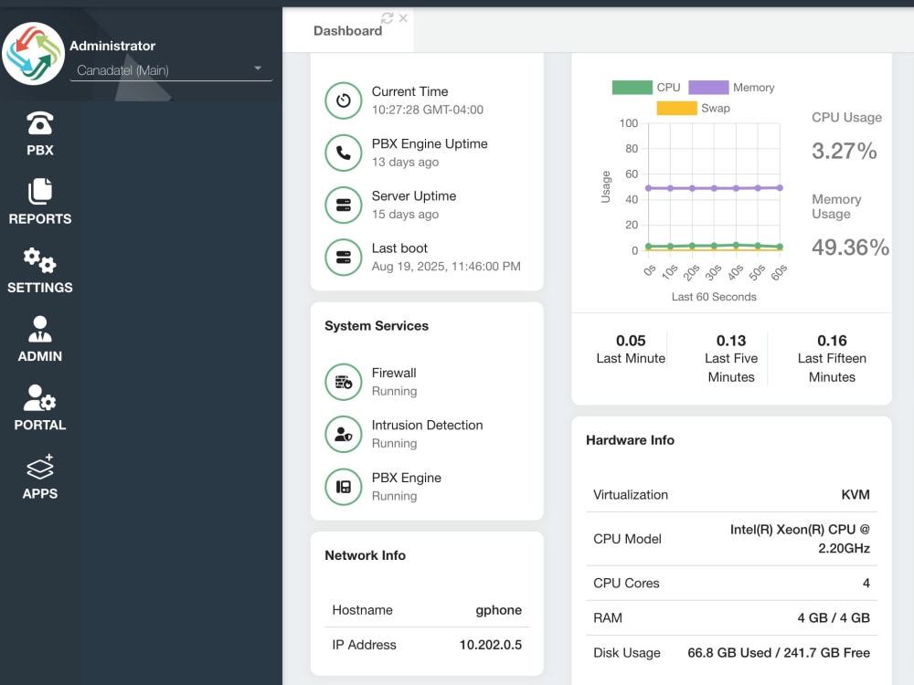This screenshot has height=685, width=914.
Task: Refresh the Dashboard tab
Action: [387, 18]
